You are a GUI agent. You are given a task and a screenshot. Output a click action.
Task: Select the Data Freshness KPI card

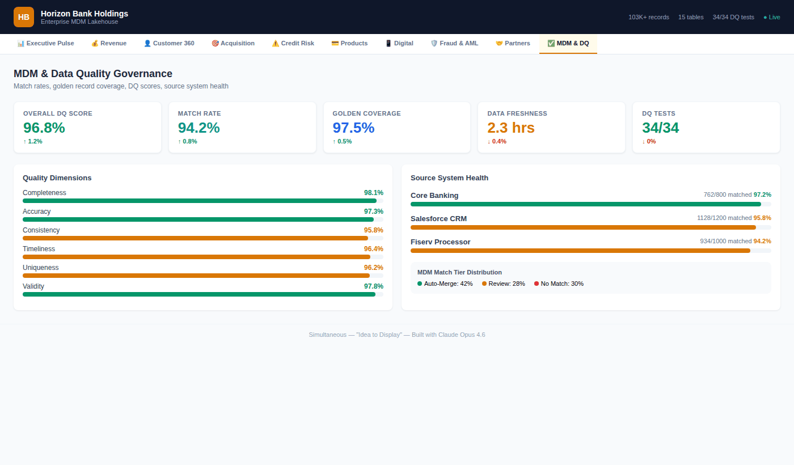click(551, 128)
